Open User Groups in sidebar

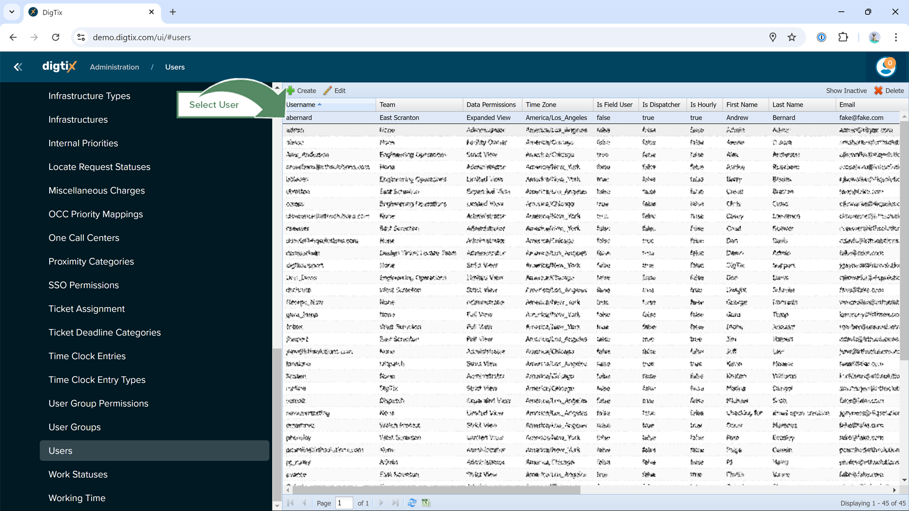(74, 427)
